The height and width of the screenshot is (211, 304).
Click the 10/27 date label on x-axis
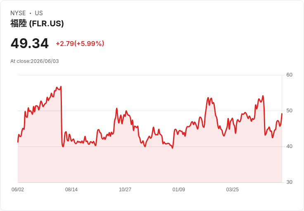125,190
